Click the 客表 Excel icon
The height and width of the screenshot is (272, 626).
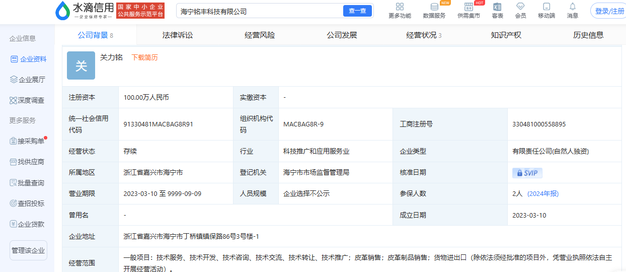(497, 7)
